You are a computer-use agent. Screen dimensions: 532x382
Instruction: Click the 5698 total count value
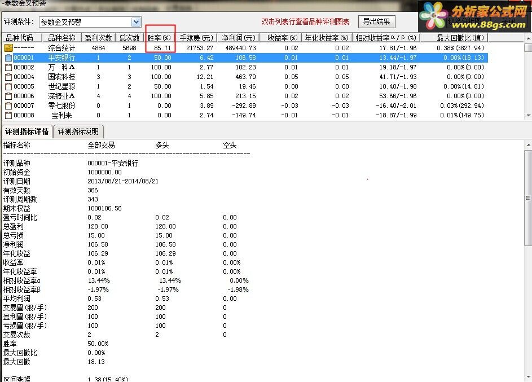pos(129,48)
